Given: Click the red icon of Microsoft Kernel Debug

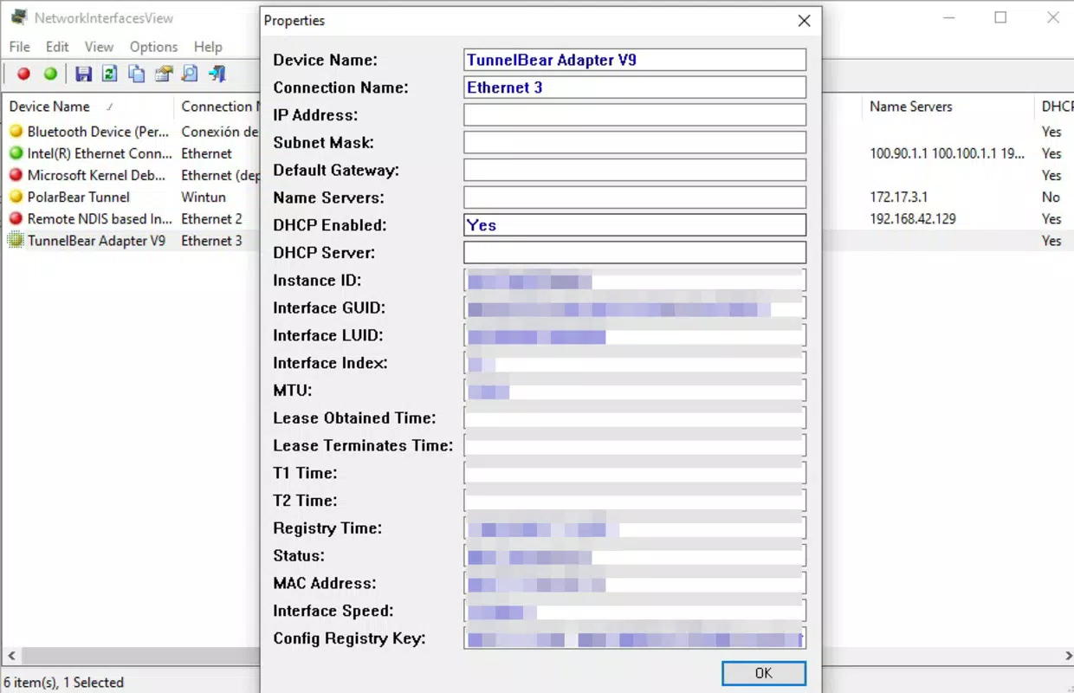Looking at the screenshot, I should [x=16, y=175].
